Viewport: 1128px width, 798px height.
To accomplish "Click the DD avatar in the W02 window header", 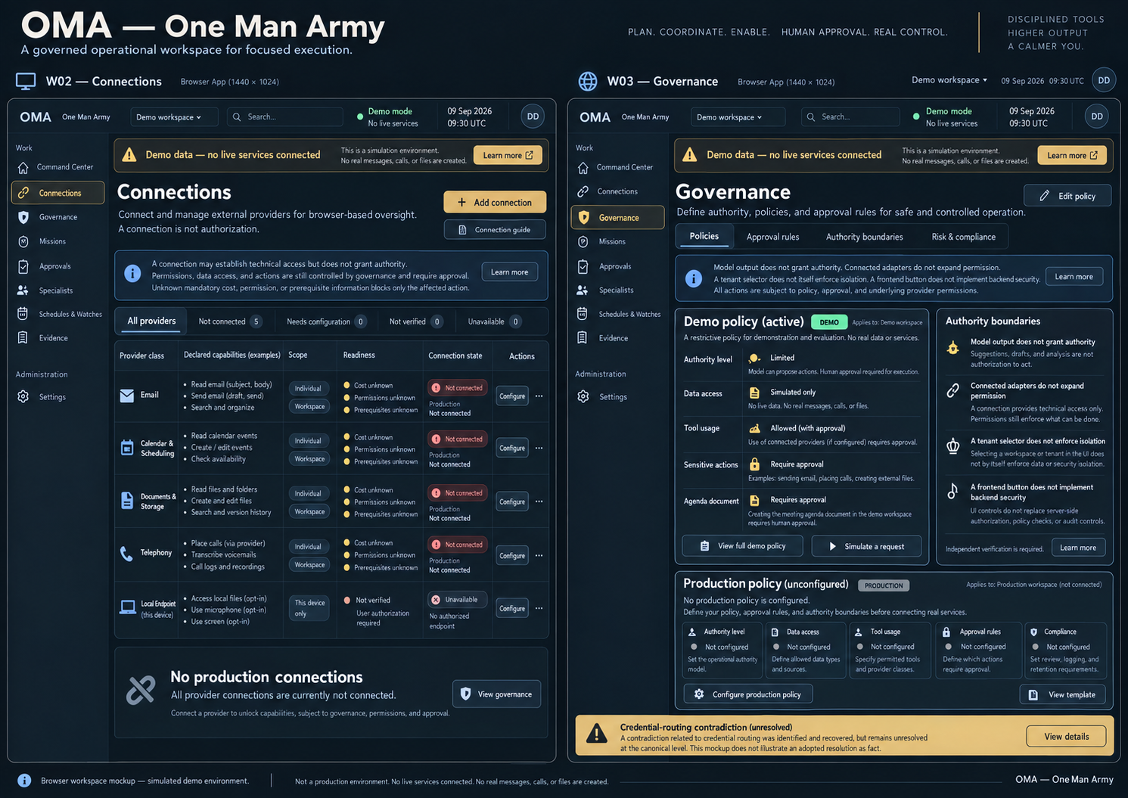I will 533,116.
